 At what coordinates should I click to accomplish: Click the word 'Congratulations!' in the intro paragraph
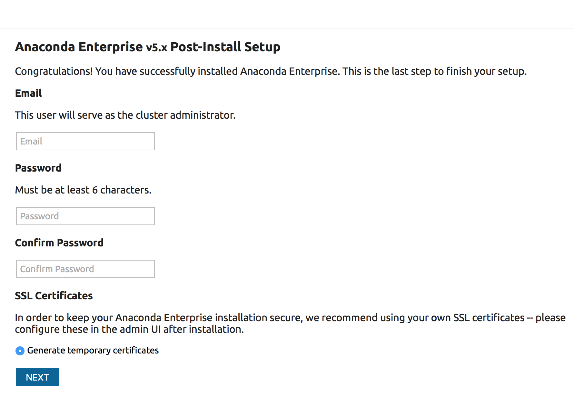pyautogui.click(x=54, y=71)
